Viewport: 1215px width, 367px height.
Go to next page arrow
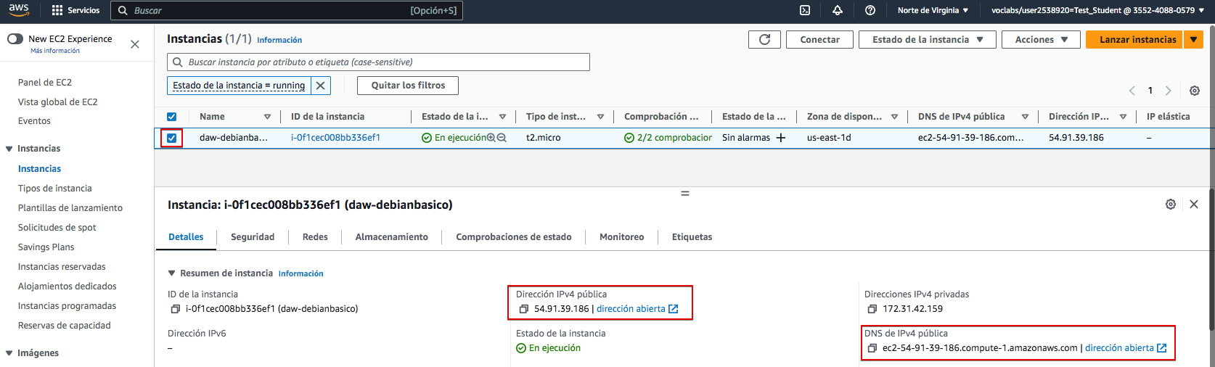[1168, 91]
